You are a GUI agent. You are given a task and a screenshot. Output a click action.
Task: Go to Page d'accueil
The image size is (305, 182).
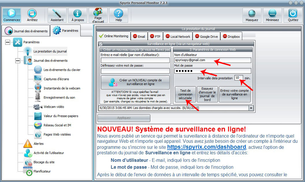pyautogui.click(x=98, y=15)
